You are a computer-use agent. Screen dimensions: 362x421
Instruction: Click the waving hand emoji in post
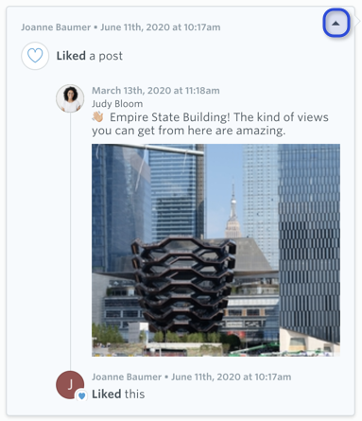coord(98,117)
